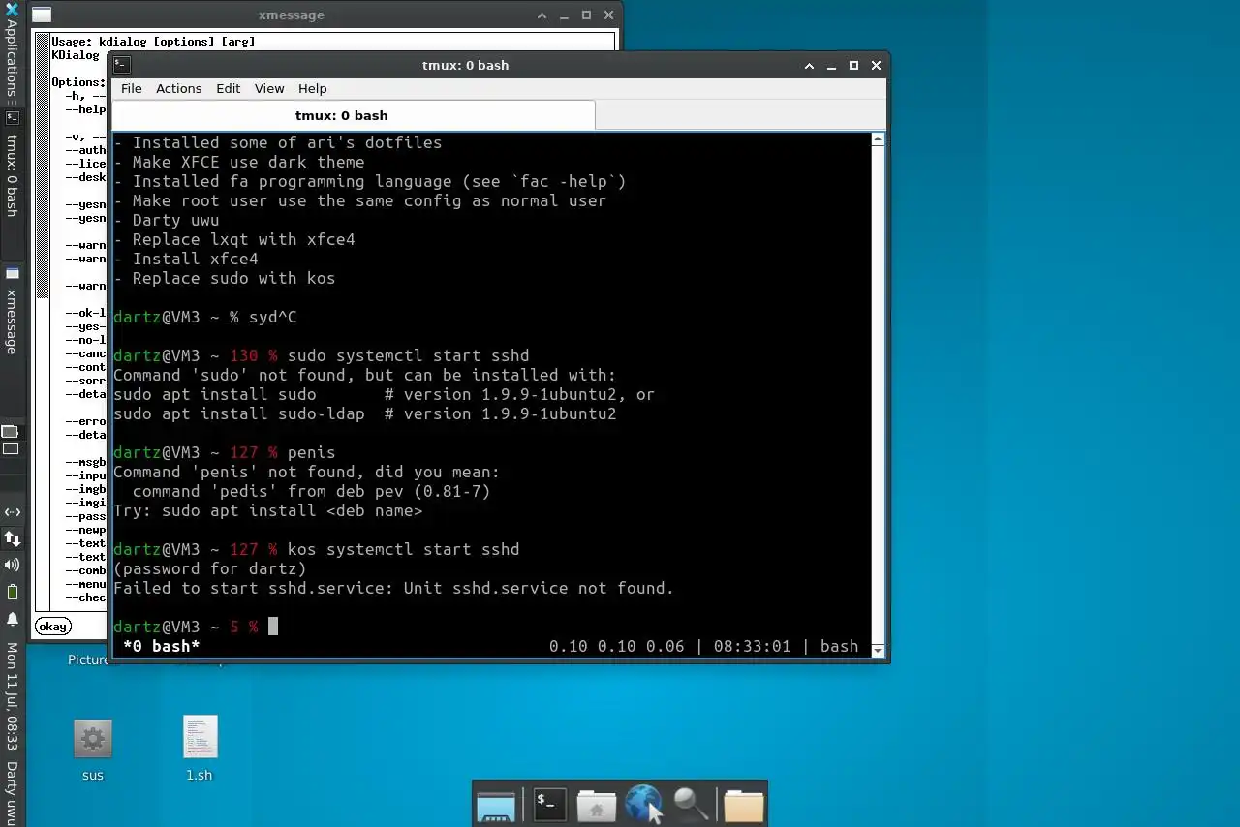Launch the terminal emulator from the dock
Viewport: 1240px width, 827px height.
coord(549,805)
